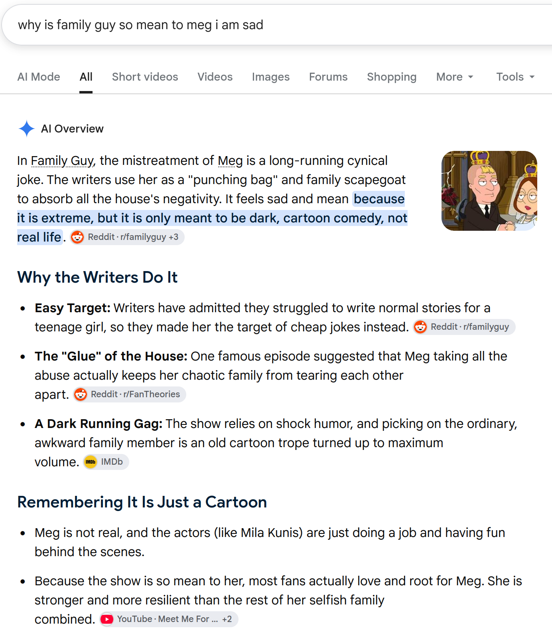This screenshot has width=552, height=632.
Task: Follow the underlined Family Guy link
Action: pos(63,160)
